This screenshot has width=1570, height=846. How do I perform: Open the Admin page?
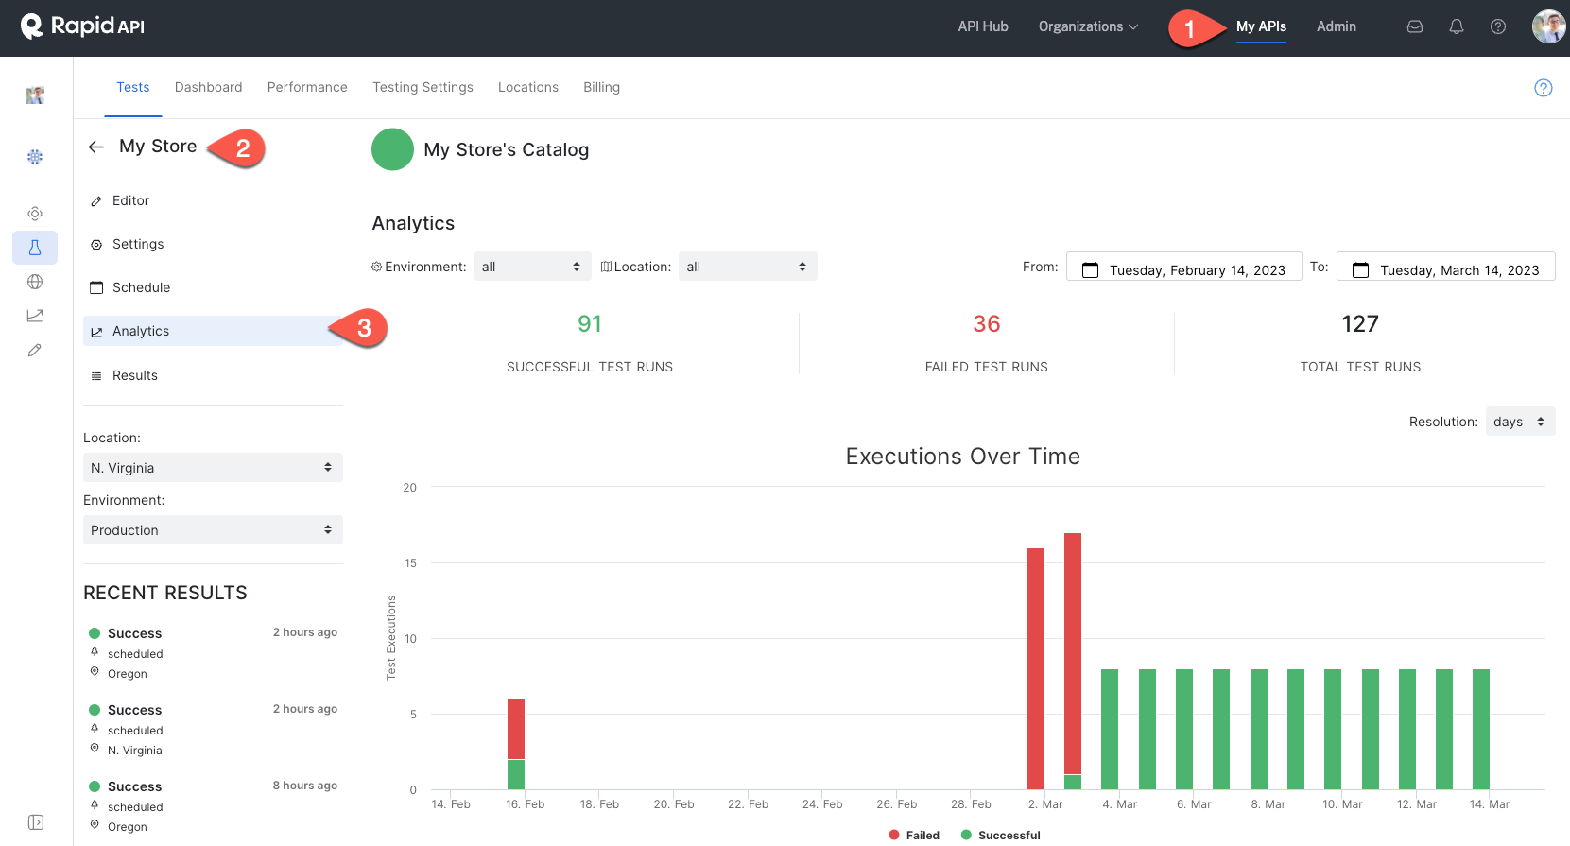click(1337, 26)
